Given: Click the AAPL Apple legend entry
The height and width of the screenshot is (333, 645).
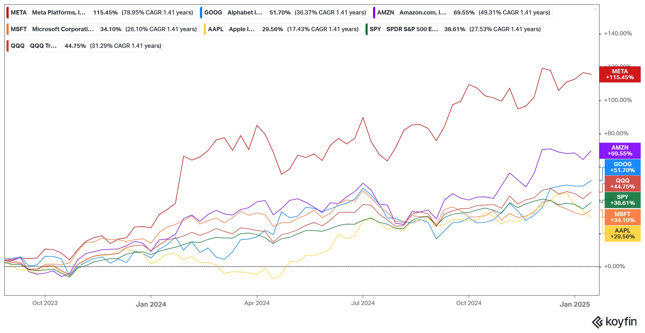Looking at the screenshot, I should click(282, 29).
